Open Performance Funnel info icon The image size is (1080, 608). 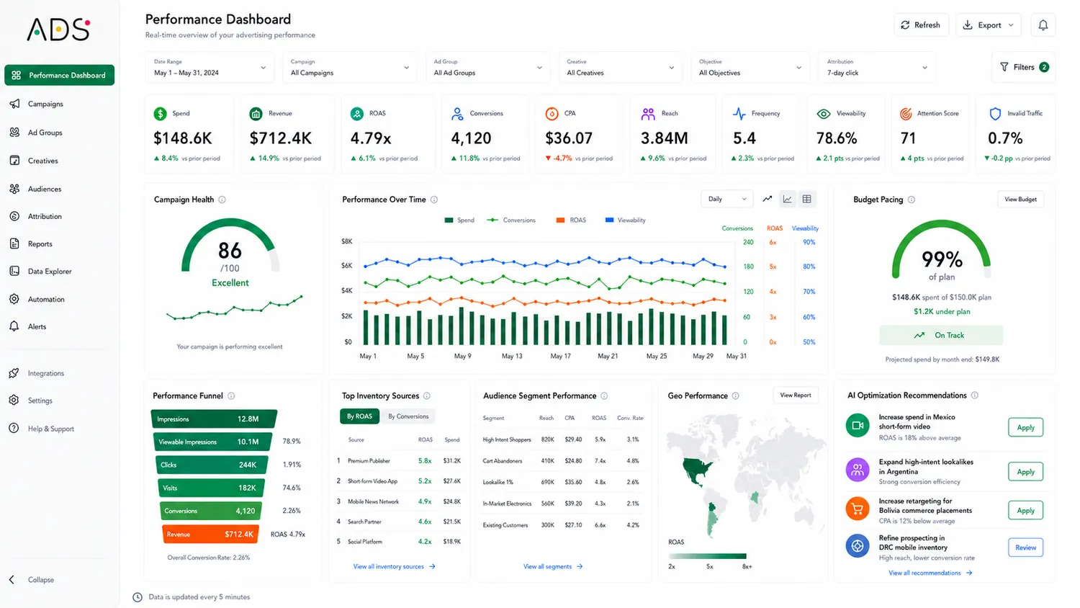231,395
